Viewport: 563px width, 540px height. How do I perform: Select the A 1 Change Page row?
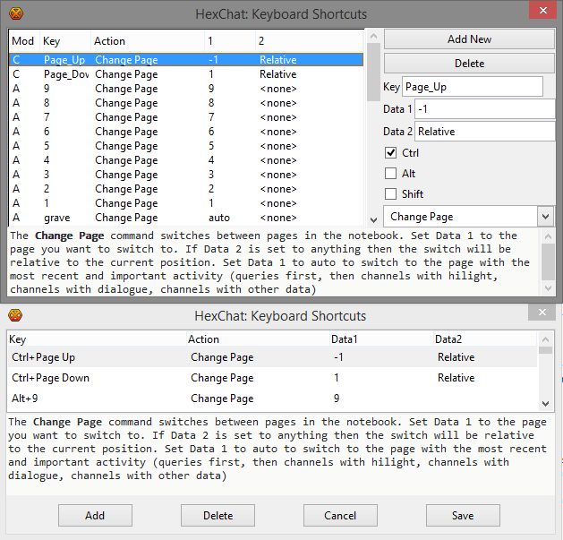point(186,203)
